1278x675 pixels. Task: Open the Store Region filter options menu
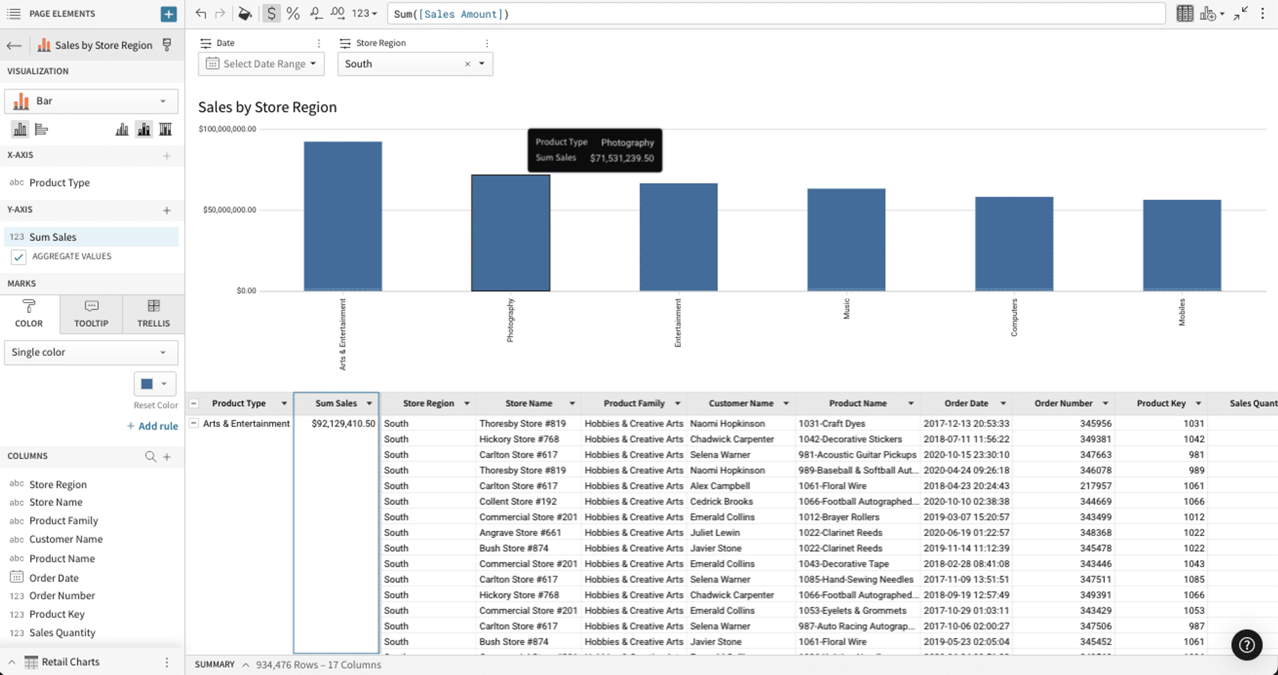click(x=487, y=43)
